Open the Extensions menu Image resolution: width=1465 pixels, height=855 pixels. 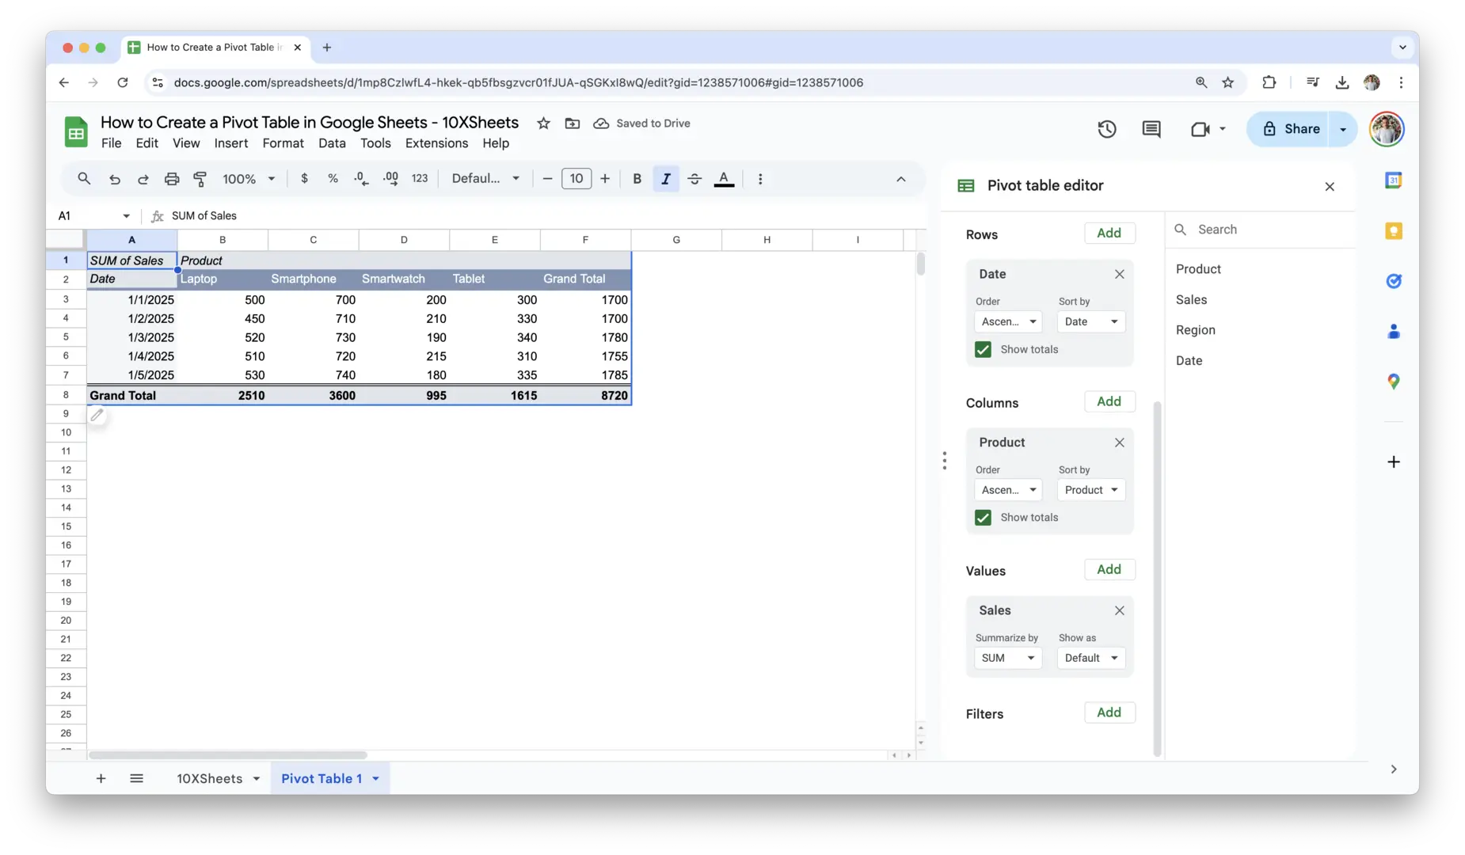(x=436, y=143)
